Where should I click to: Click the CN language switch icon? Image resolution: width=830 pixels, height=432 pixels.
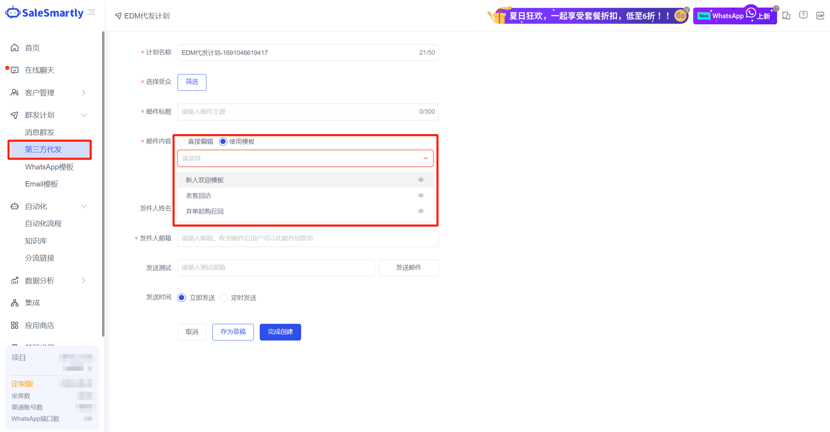click(x=820, y=16)
